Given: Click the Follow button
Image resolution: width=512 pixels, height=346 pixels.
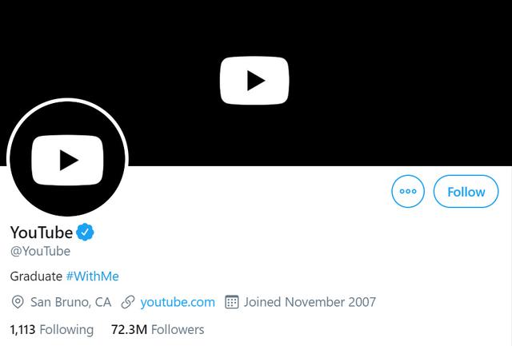Looking at the screenshot, I should coord(466,192).
